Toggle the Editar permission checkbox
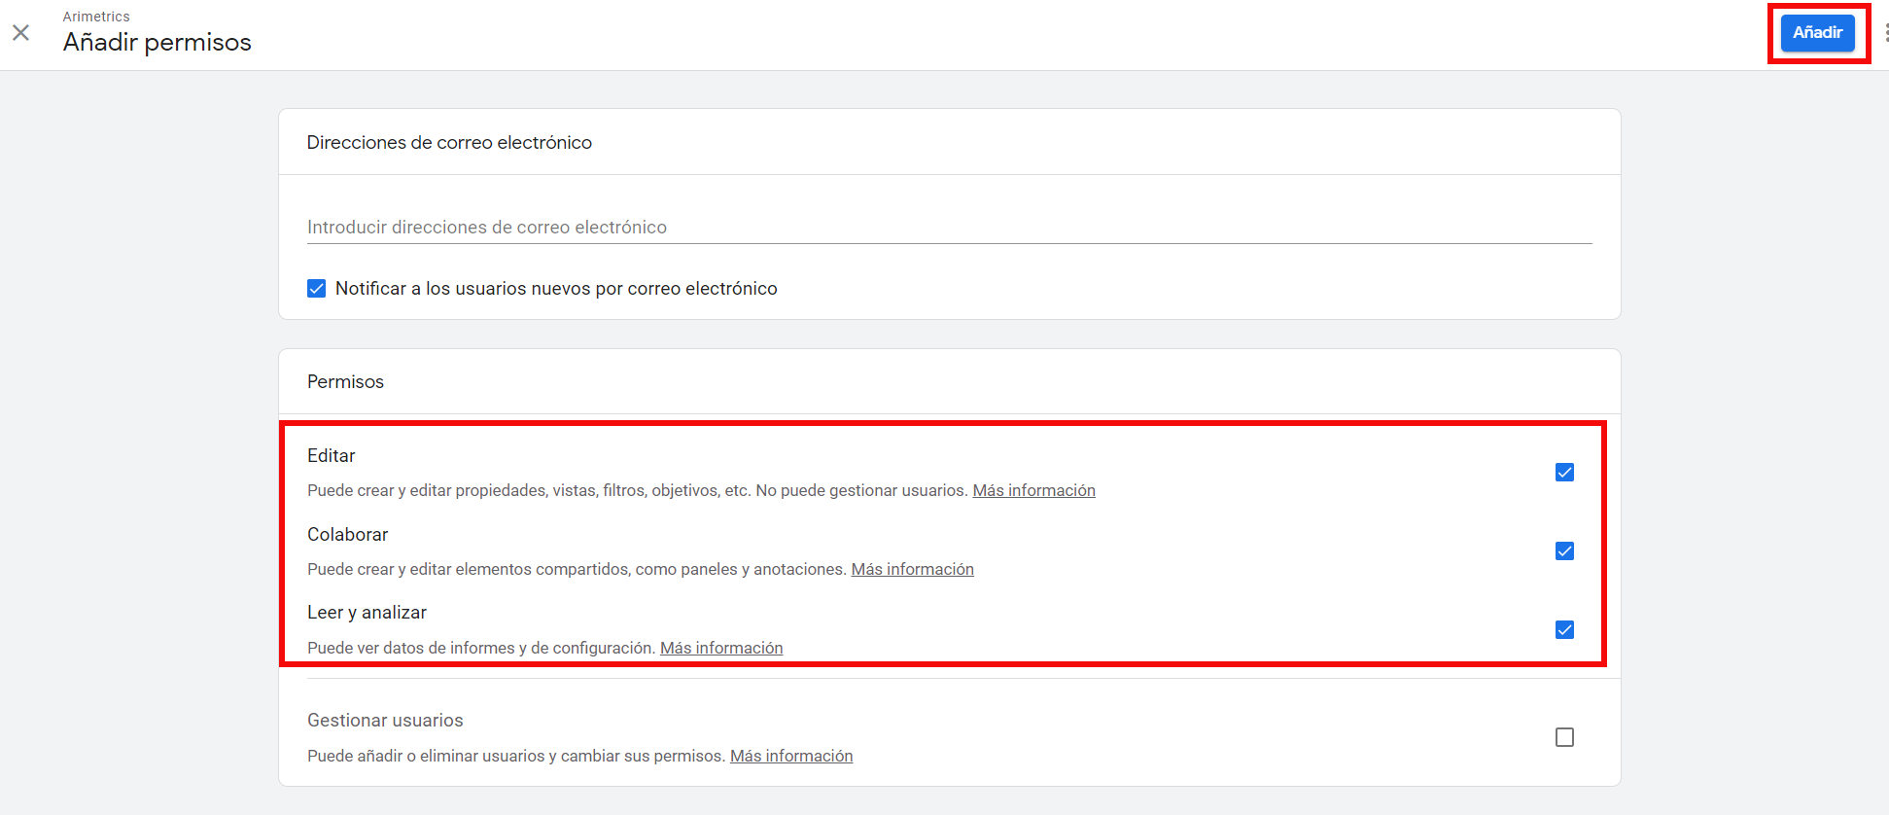 pos(1564,473)
